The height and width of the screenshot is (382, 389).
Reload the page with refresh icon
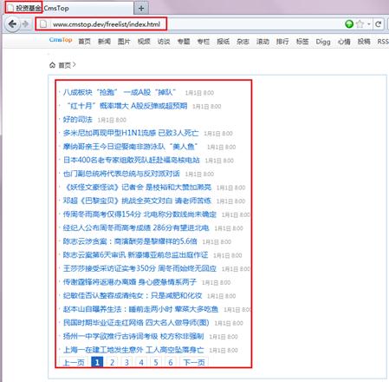(379, 24)
